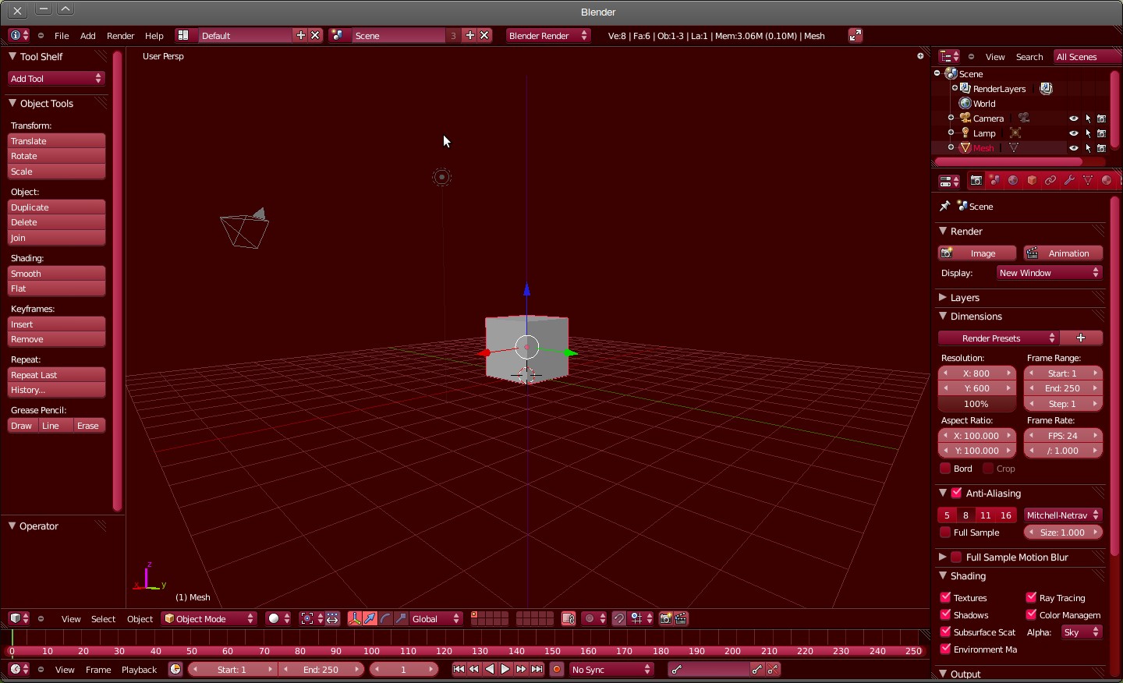Enable Full Sample anti-aliasing
The image size is (1123, 683).
pyautogui.click(x=946, y=533)
